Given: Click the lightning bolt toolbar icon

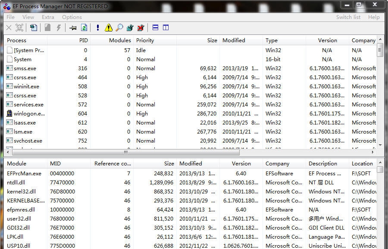Looking at the screenshot, I should (59, 28).
